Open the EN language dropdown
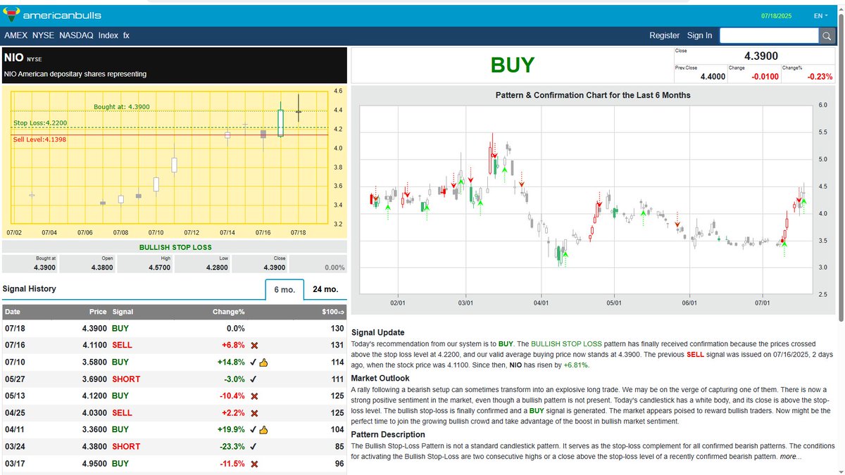 coord(820,15)
